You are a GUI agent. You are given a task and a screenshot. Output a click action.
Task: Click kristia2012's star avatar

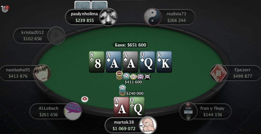click(56, 36)
